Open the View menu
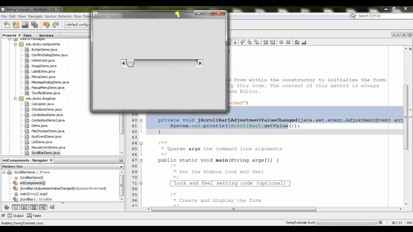This screenshot has height=232, width=413. click(22, 16)
